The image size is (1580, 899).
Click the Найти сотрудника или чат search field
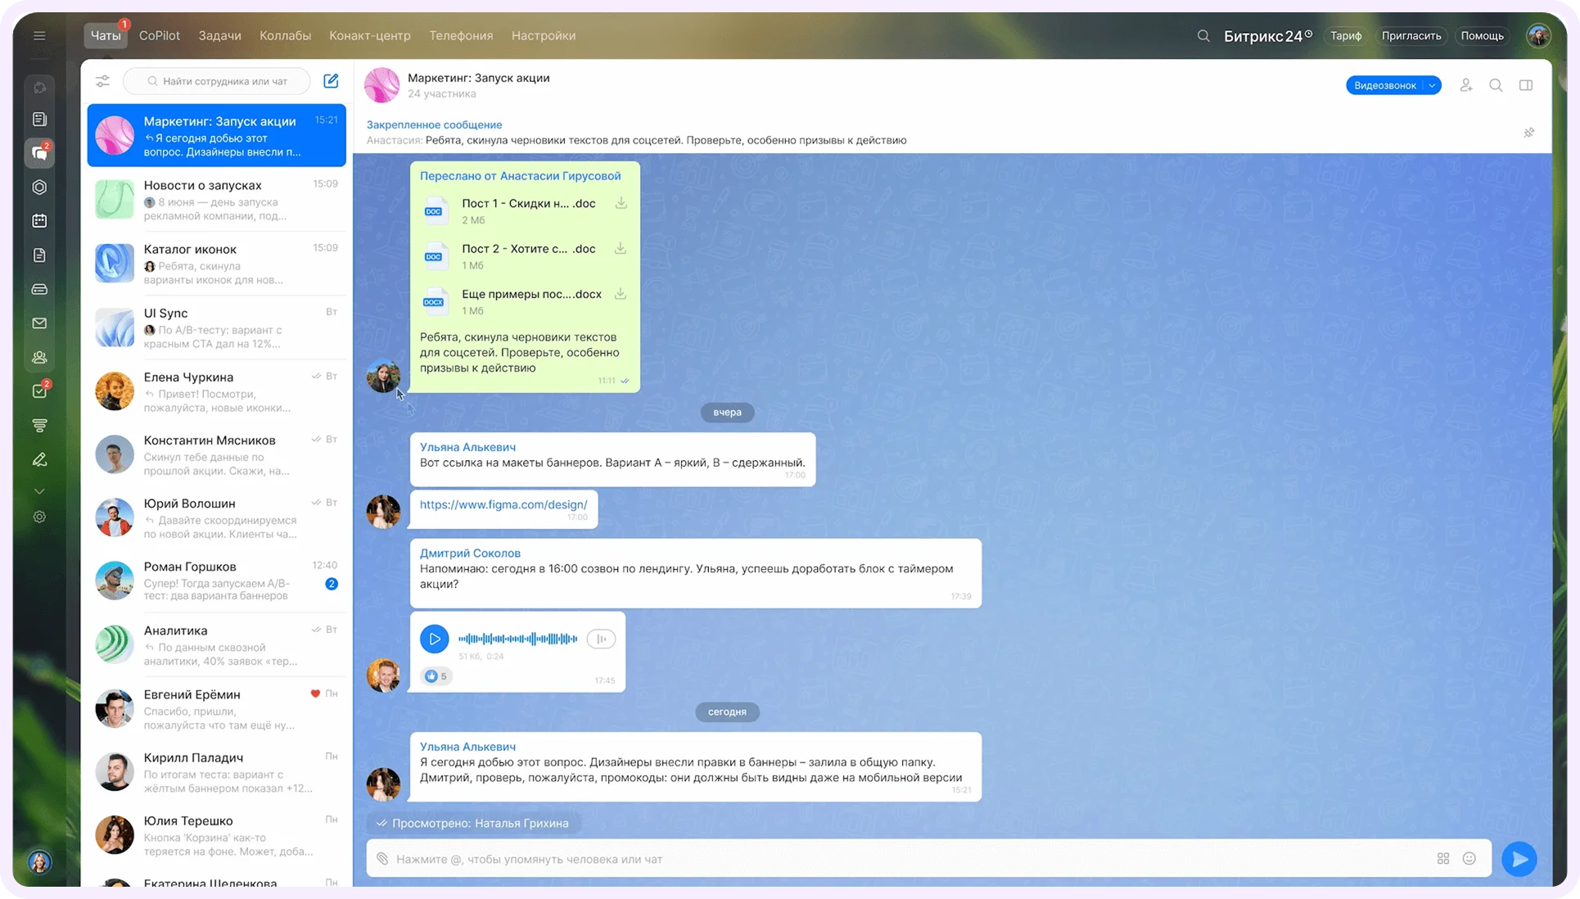pyautogui.click(x=217, y=81)
